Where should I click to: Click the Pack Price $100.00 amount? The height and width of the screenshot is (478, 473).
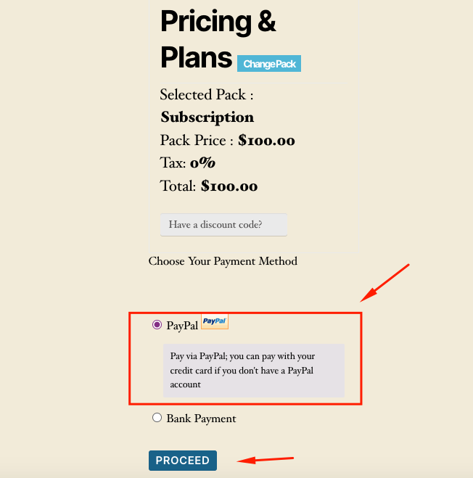tap(266, 141)
